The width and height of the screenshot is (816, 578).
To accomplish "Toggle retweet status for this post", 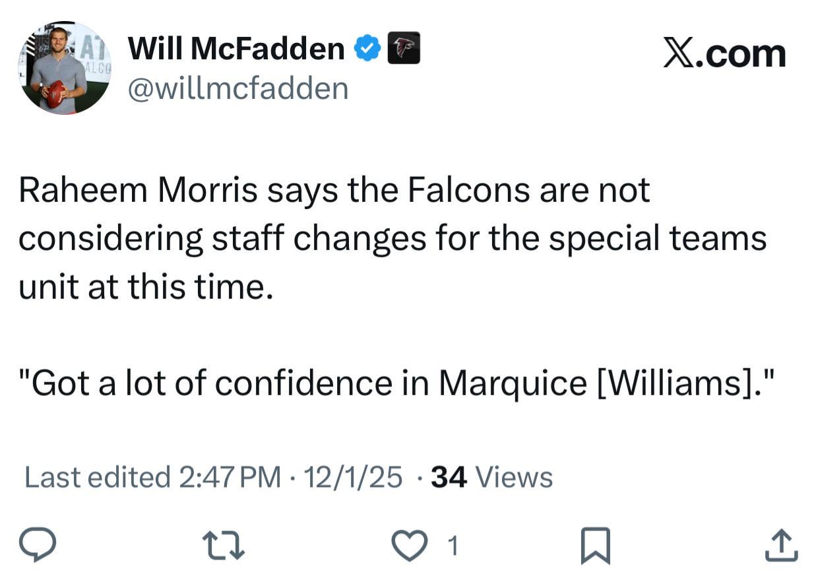I will click(x=224, y=545).
